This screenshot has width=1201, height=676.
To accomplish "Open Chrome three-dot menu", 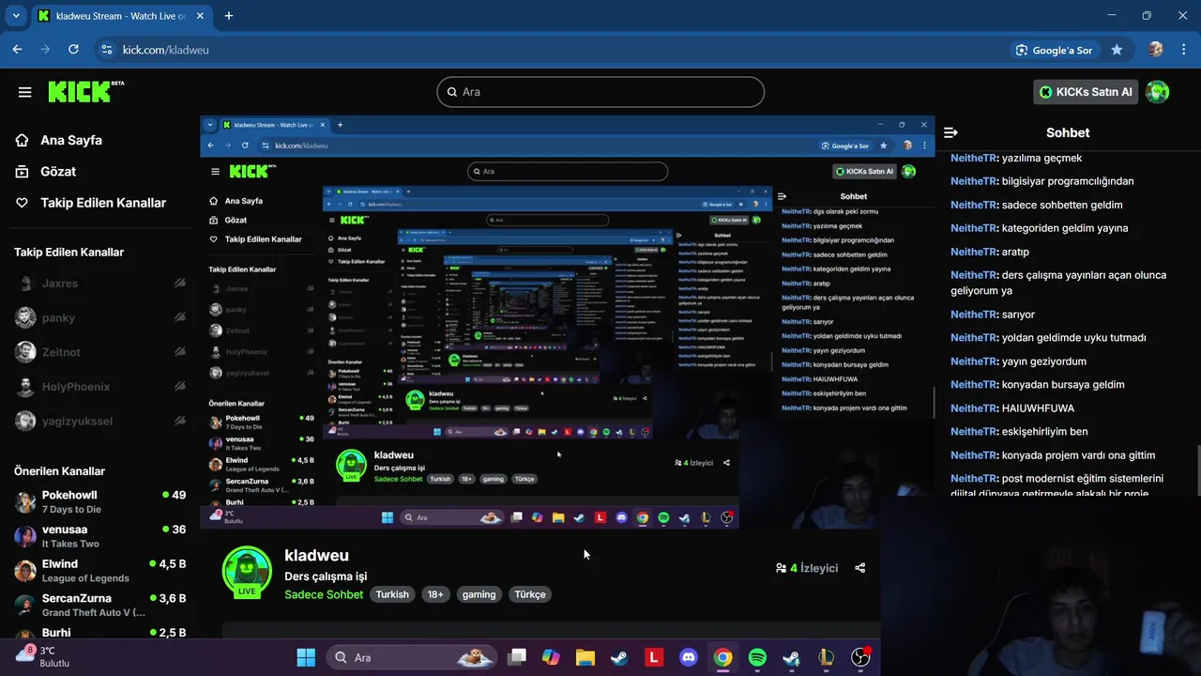I will 1183,50.
